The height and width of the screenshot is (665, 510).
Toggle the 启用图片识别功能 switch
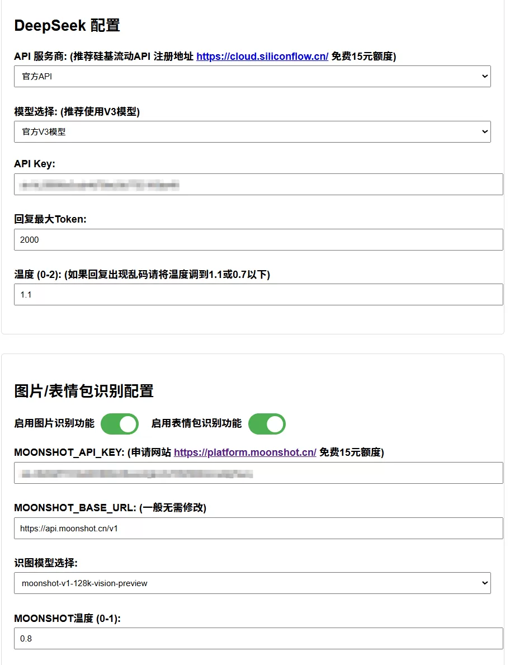pyautogui.click(x=120, y=424)
